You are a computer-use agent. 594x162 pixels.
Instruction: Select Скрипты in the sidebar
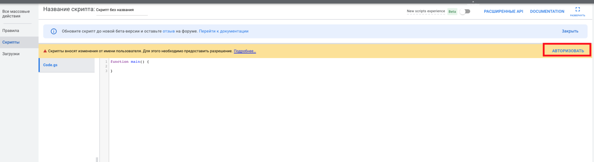tap(11, 42)
